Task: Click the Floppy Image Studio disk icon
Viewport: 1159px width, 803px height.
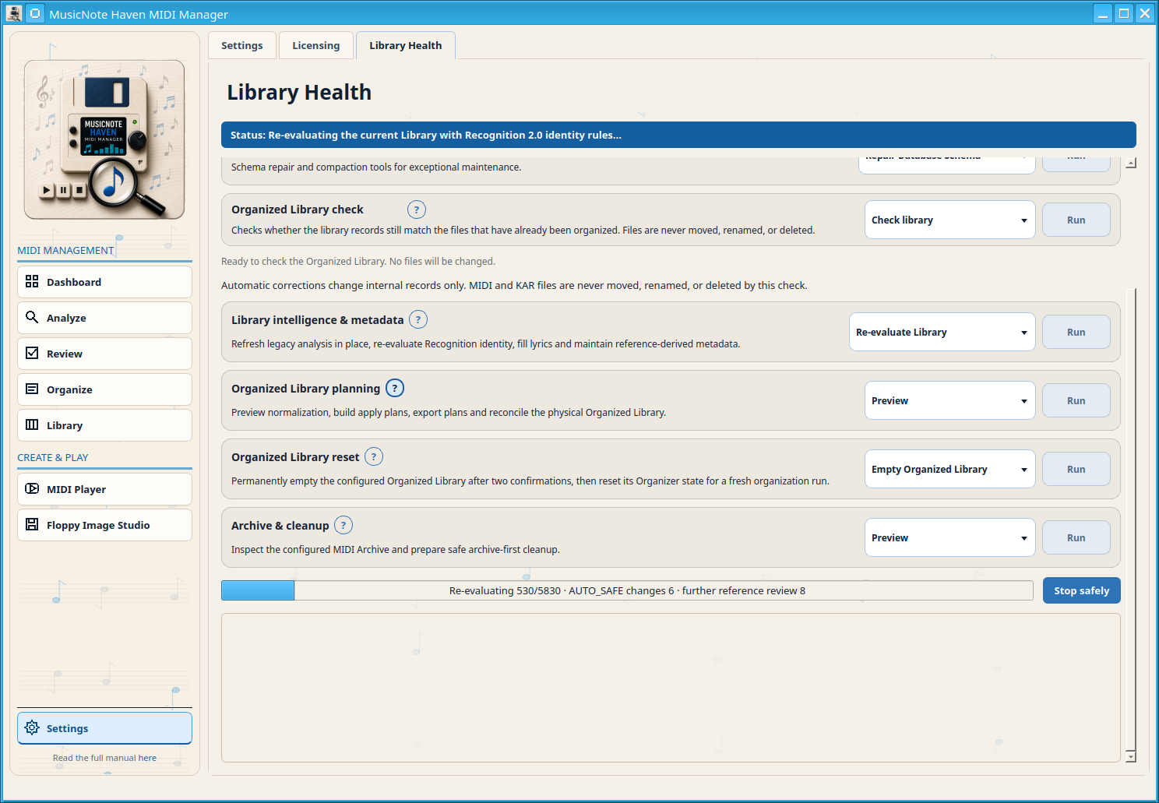Action: coord(32,524)
